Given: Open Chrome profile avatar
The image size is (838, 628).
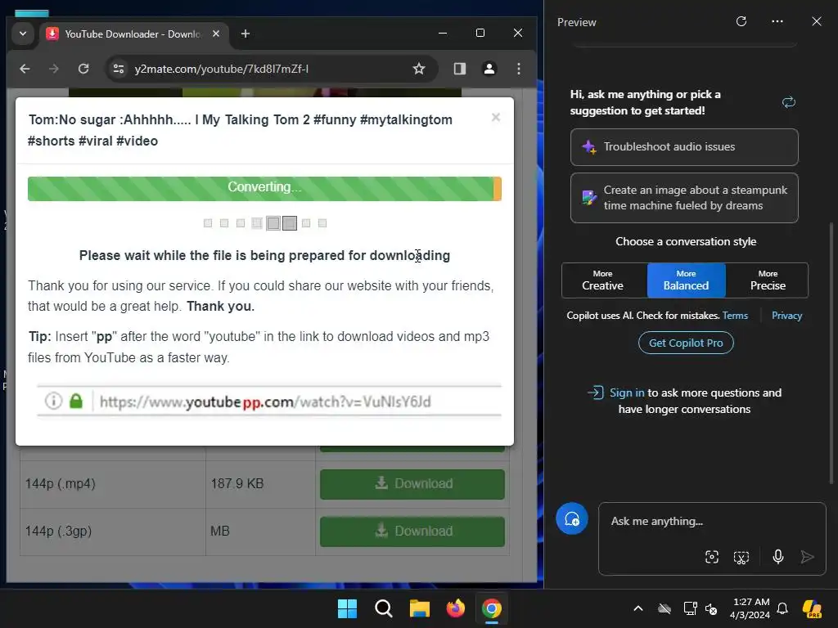Looking at the screenshot, I should click(x=489, y=69).
